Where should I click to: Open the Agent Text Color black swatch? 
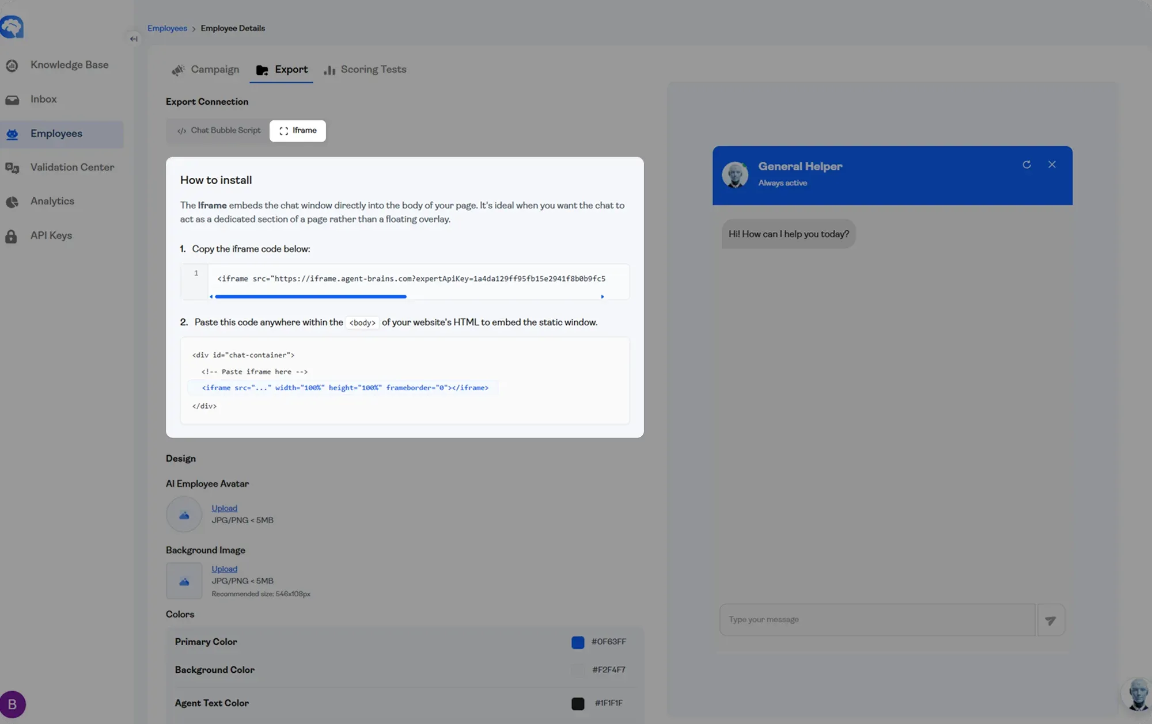point(578,703)
